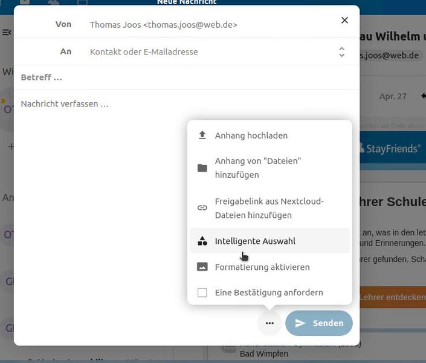This screenshot has height=363, width=426.
Task: Click Lehrer entdecken orange button in background
Action: click(393, 297)
